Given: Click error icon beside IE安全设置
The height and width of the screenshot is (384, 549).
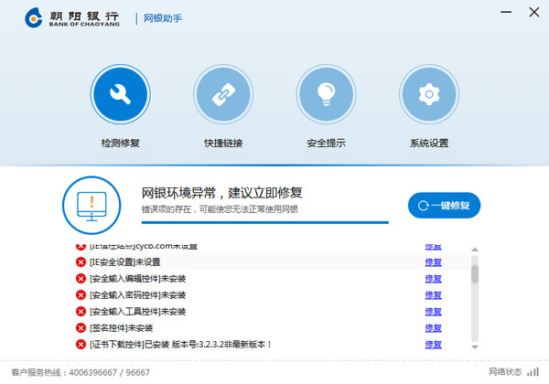Looking at the screenshot, I should point(81,262).
